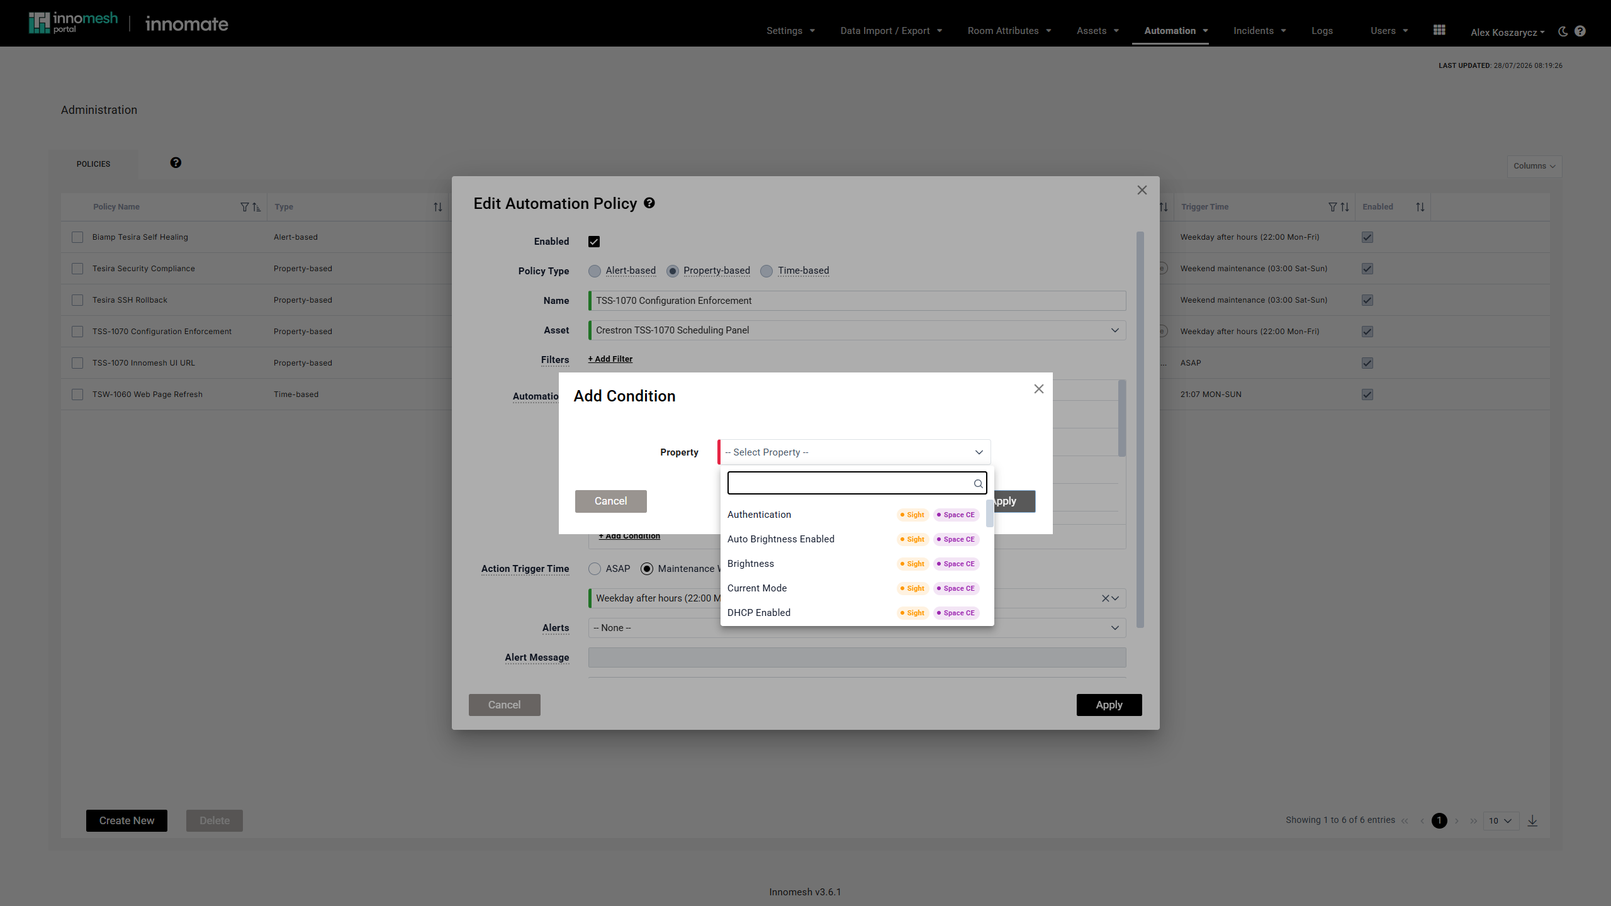Screen dimensions: 1611x906
Task: Select Alert-based policy type
Action: tap(595, 271)
